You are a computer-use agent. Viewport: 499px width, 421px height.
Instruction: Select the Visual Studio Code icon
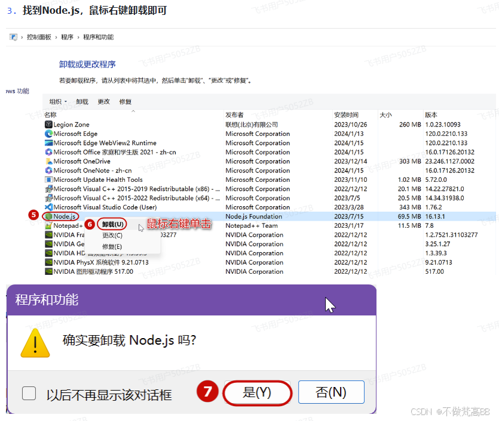coord(48,208)
